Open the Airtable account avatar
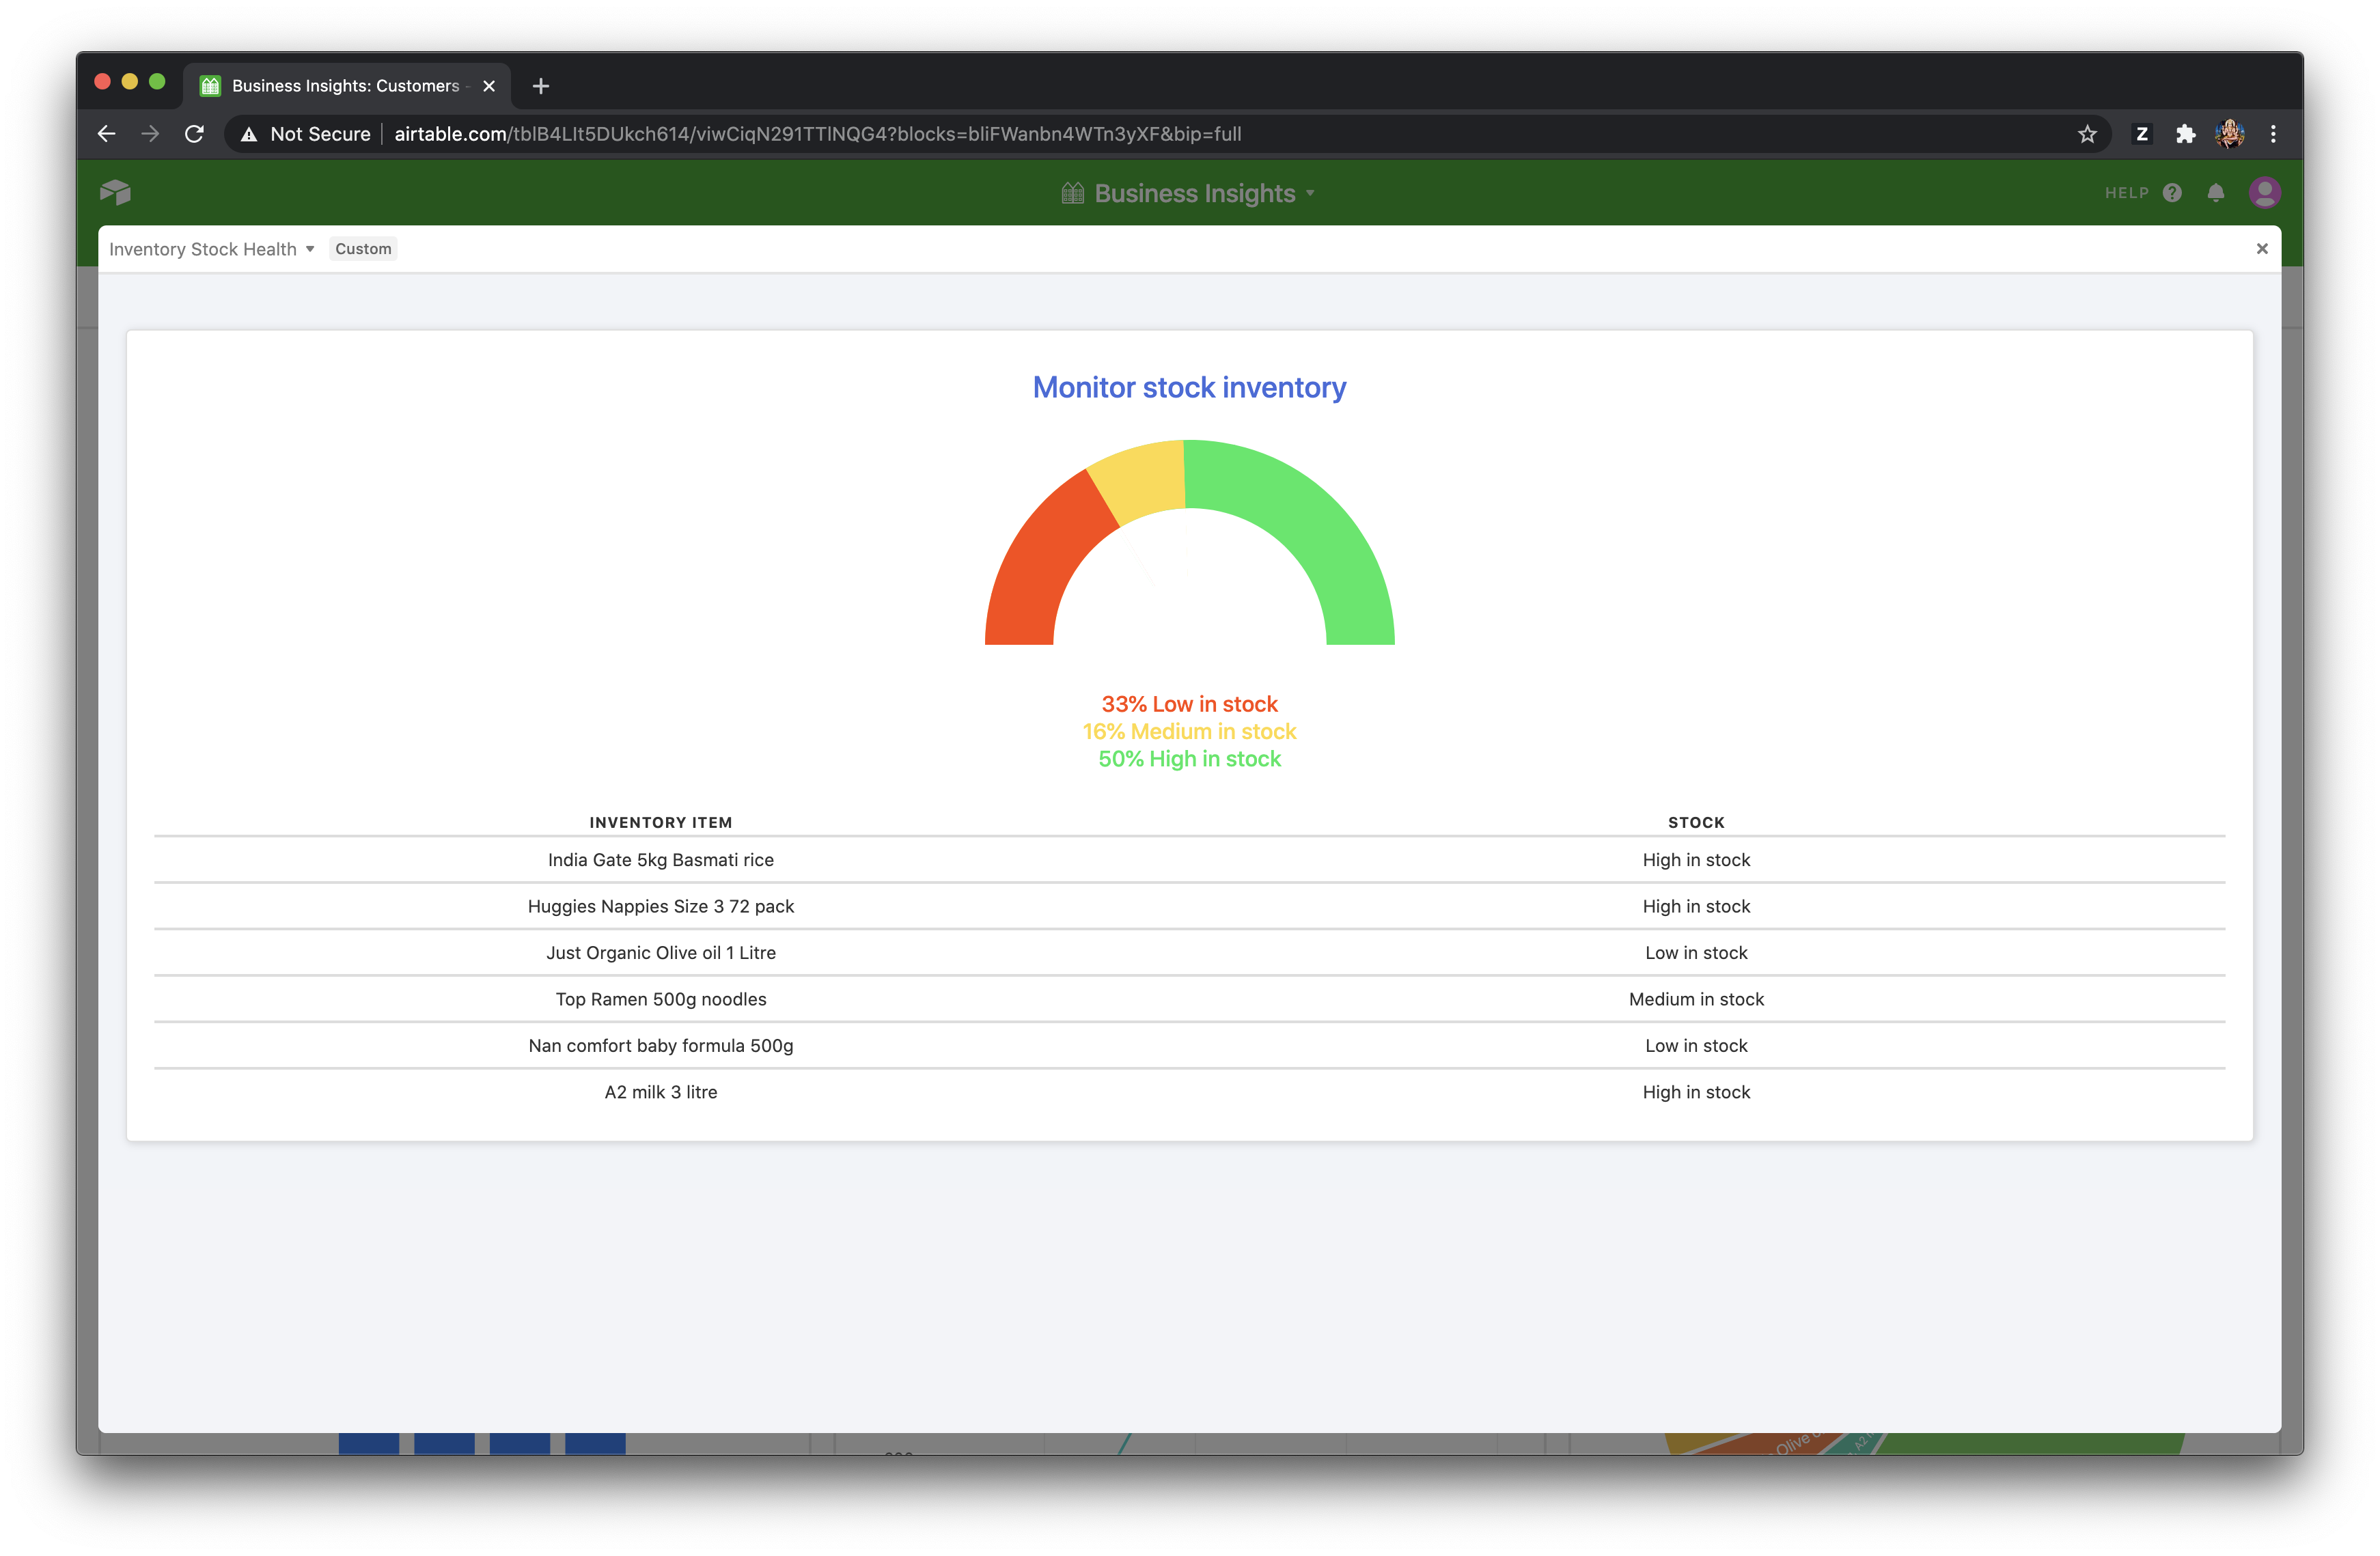 coord(2264,193)
